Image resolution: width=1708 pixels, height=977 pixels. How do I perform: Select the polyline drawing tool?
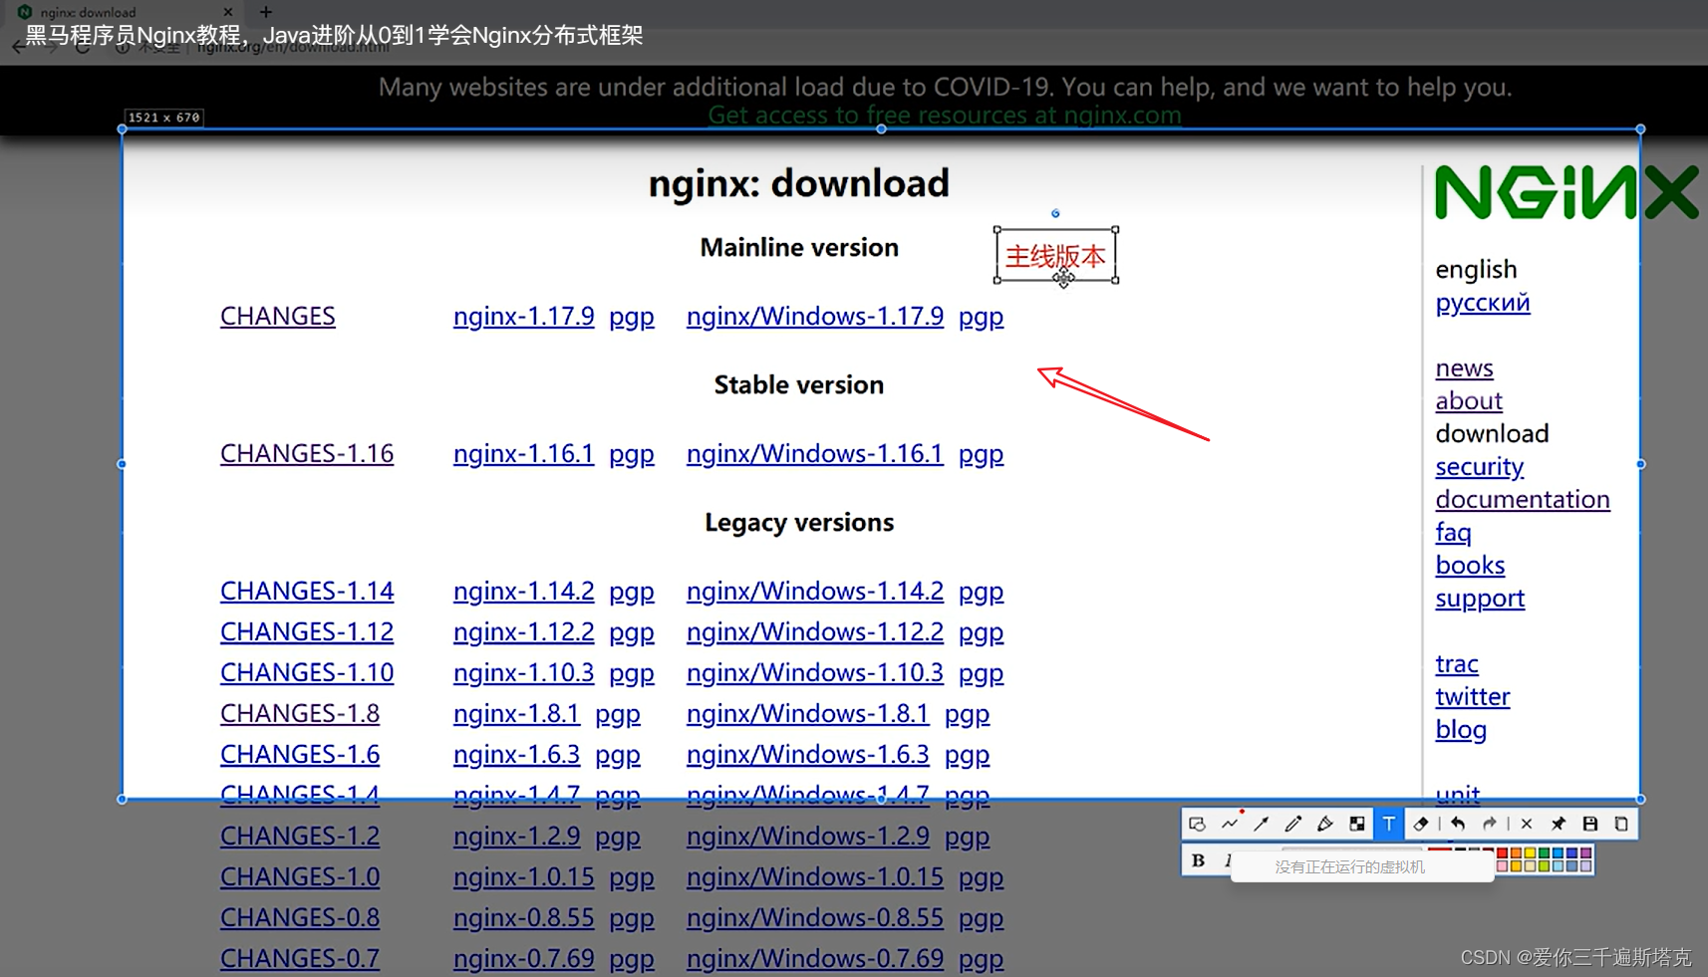pyautogui.click(x=1230, y=824)
